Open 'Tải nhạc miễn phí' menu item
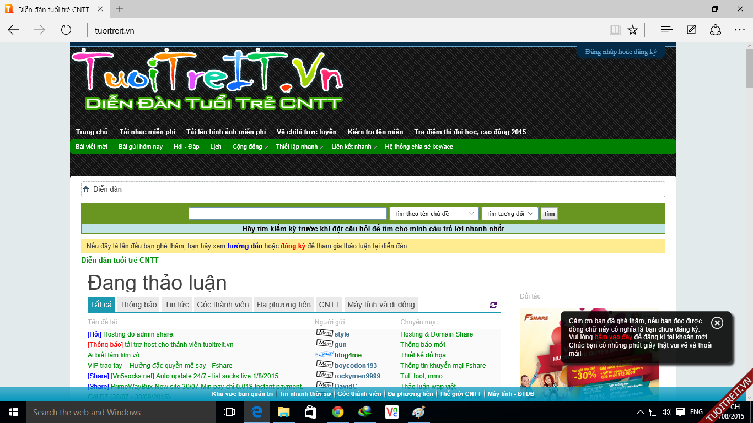753x423 pixels. [147, 132]
